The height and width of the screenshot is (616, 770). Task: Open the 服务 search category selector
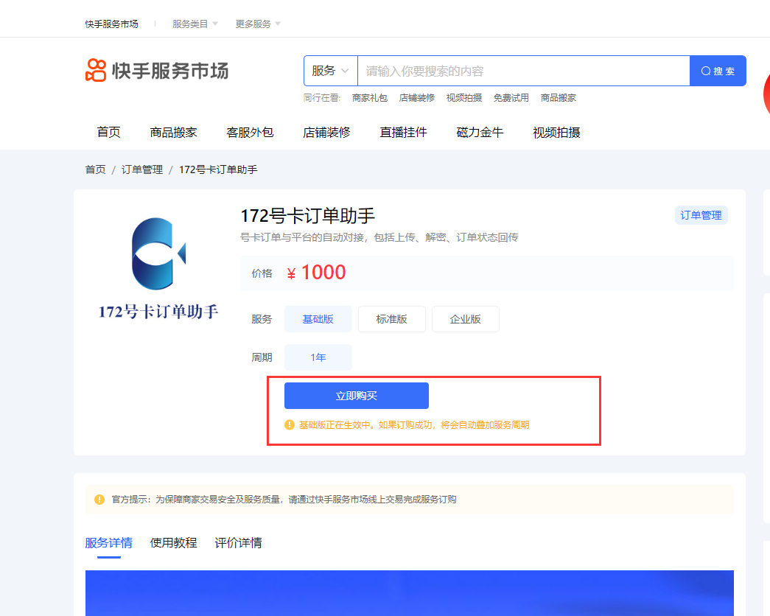[x=330, y=71]
